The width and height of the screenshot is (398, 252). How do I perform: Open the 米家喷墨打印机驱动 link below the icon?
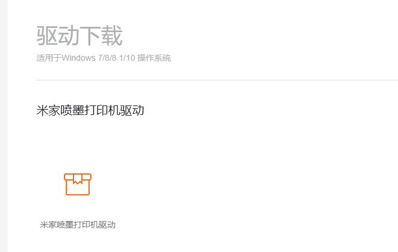(78, 225)
